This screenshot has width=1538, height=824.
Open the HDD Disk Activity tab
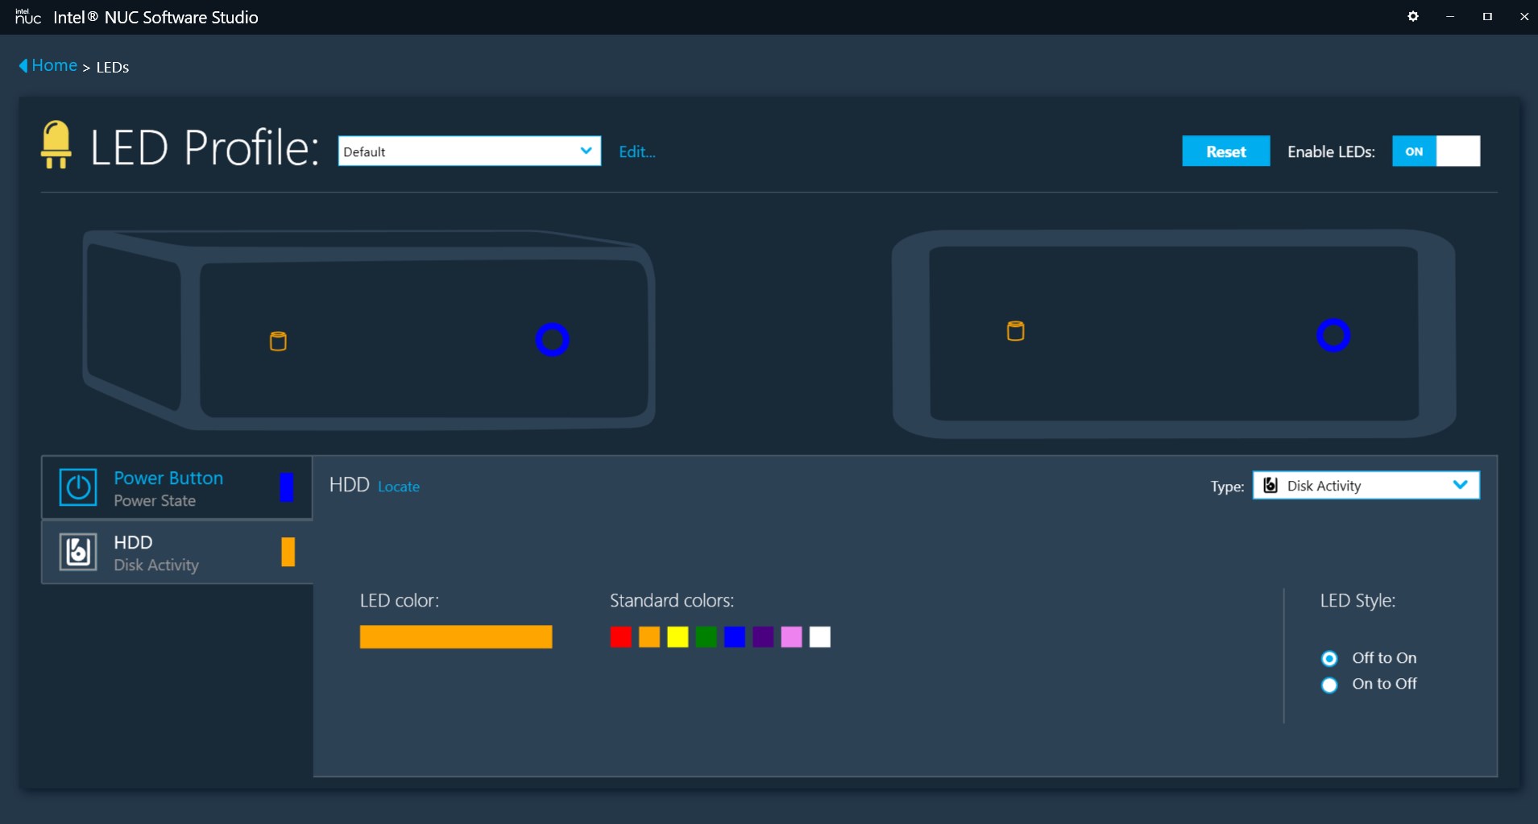click(x=177, y=552)
